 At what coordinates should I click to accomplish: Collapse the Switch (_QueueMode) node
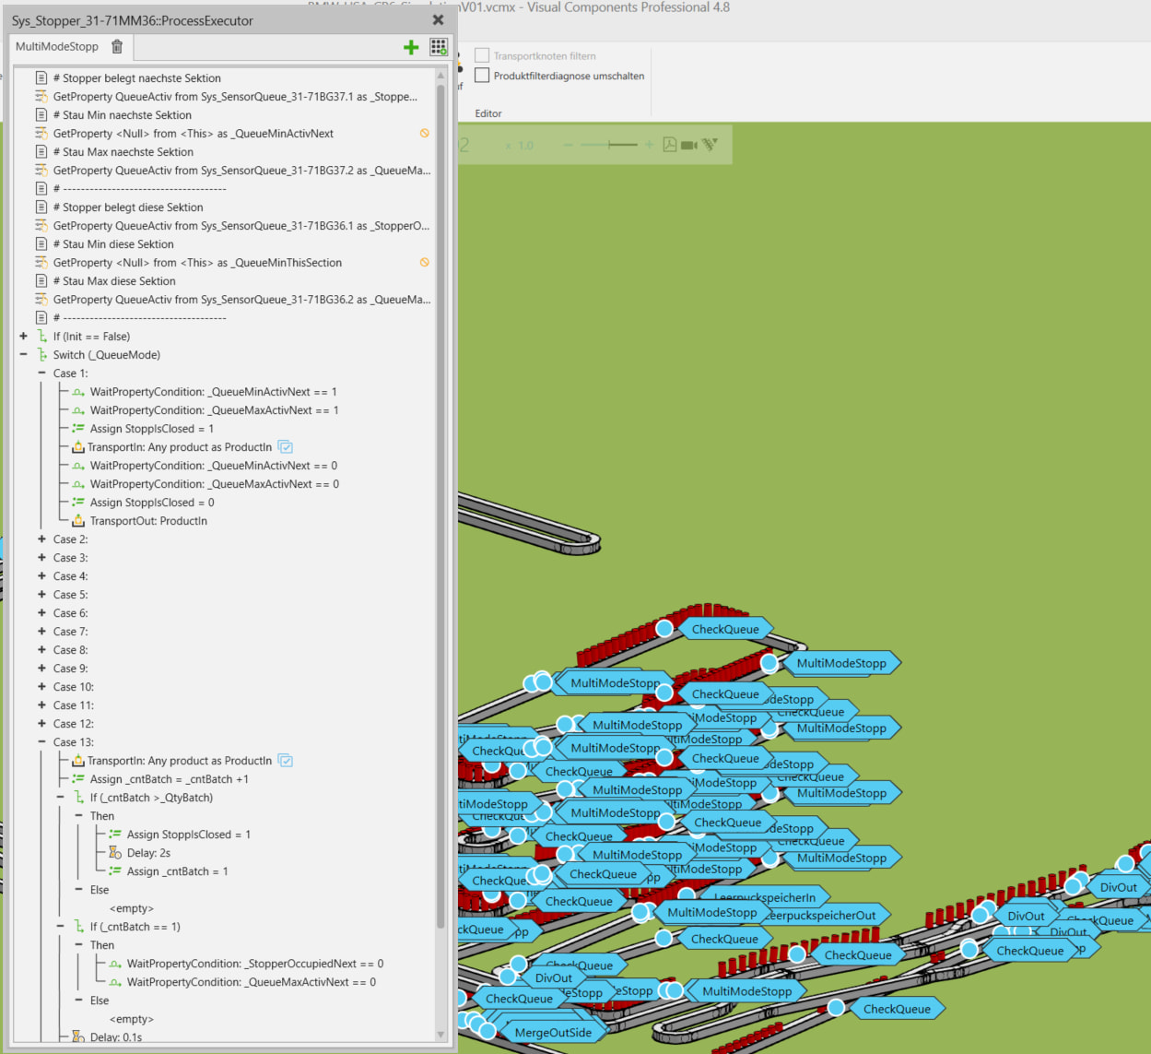23,355
